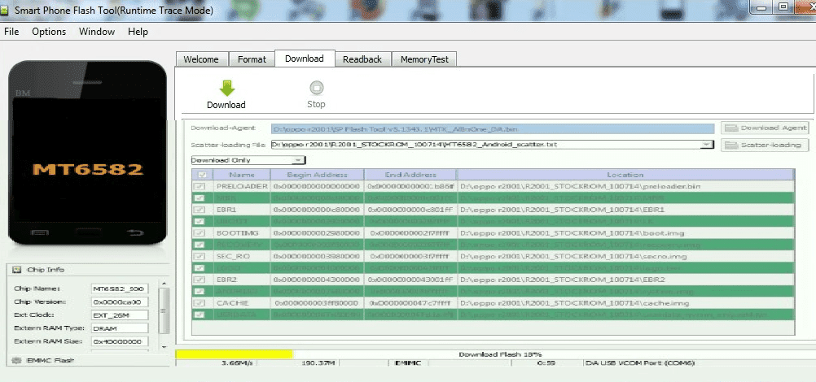Click the Ext Clock EXT_26M field
Screen dimensions: 816x382
click(x=120, y=315)
